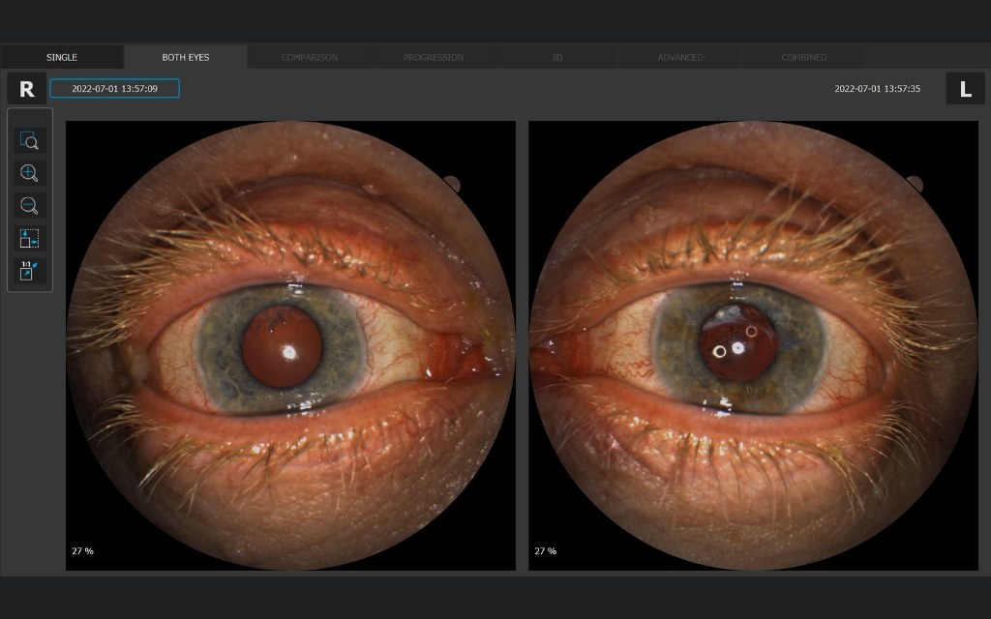The height and width of the screenshot is (619, 991).
Task: Open the right eye exam date 13:57:09 selector
Action: (x=114, y=88)
